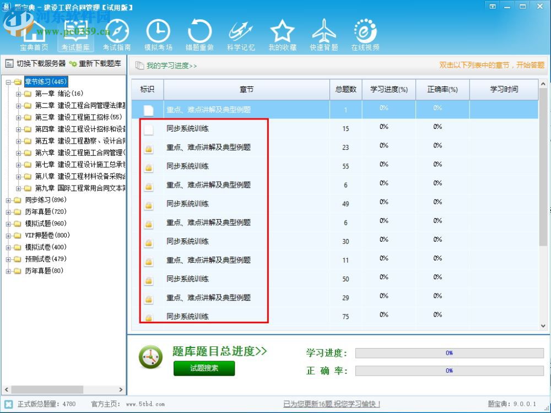Collapse the 章节练习(445) root node
551x413 pixels.
(9, 81)
